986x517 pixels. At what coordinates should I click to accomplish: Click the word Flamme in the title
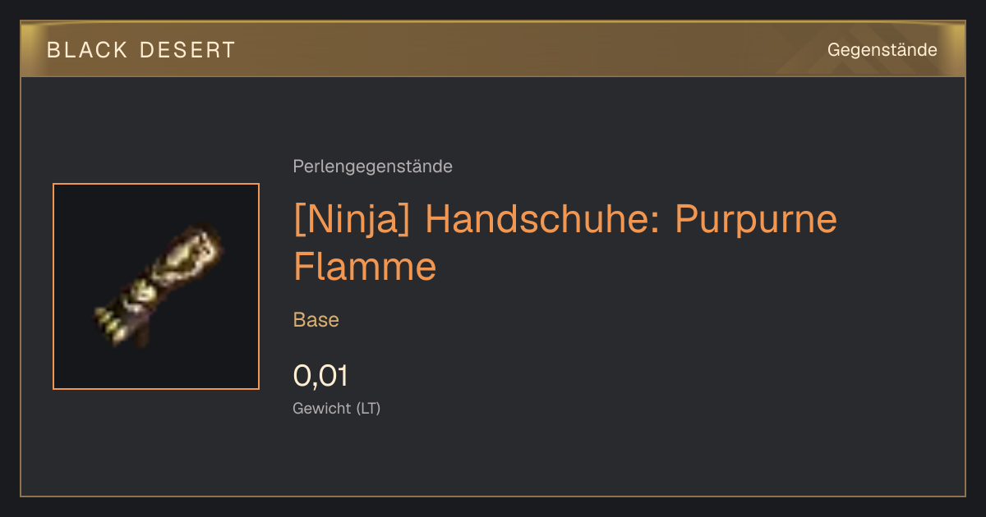tap(365, 267)
